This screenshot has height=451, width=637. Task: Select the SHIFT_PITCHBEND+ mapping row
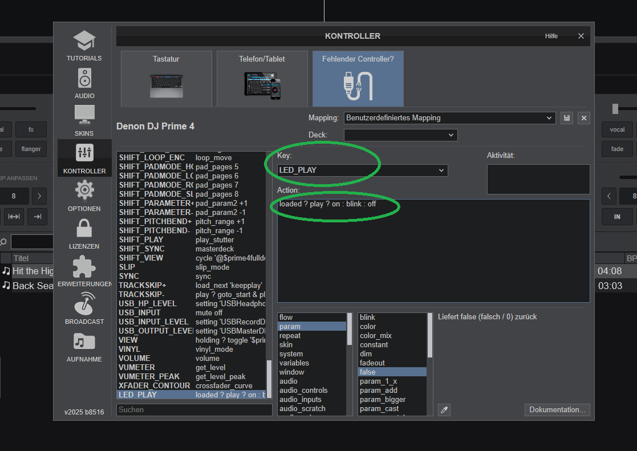[192, 221]
